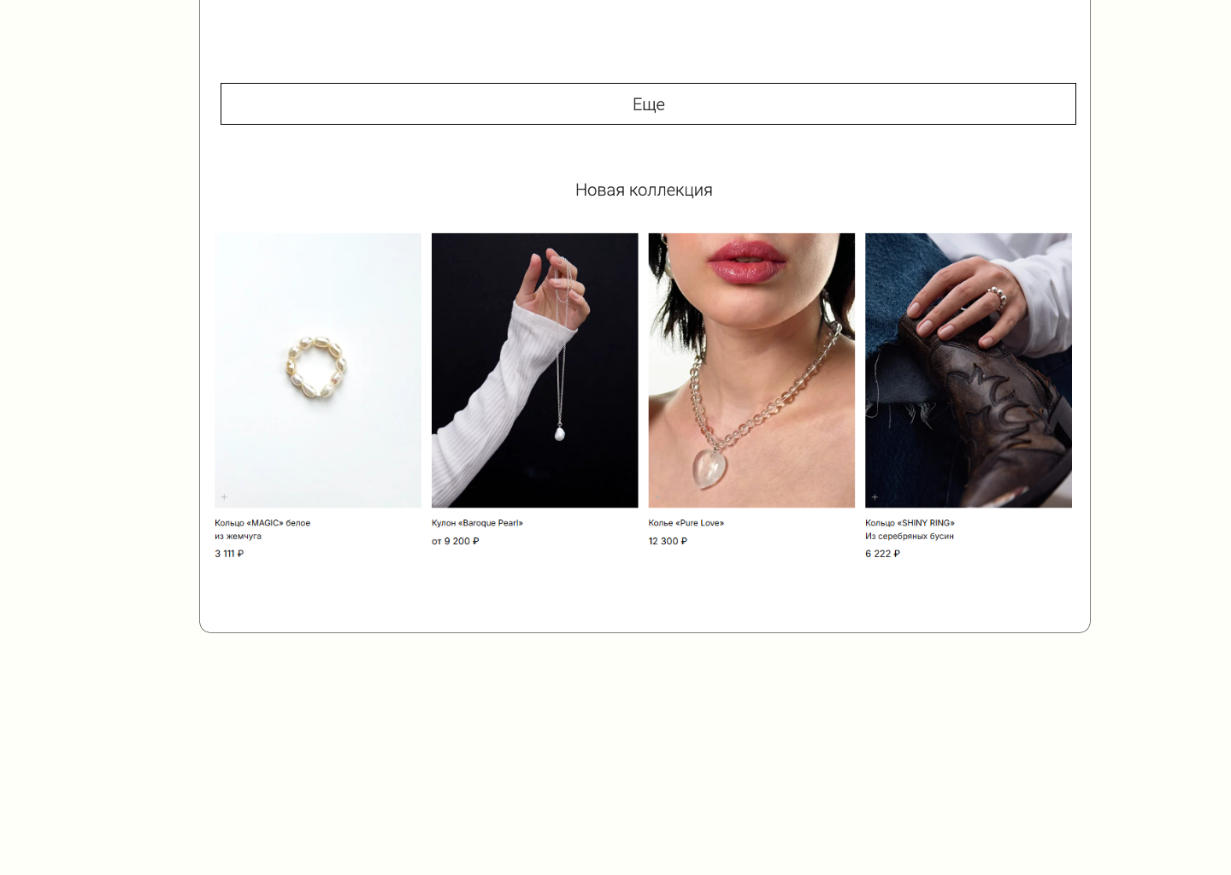Screen dimensions: 1231x875
Task: Load more items with the Еще button
Action: click(648, 103)
